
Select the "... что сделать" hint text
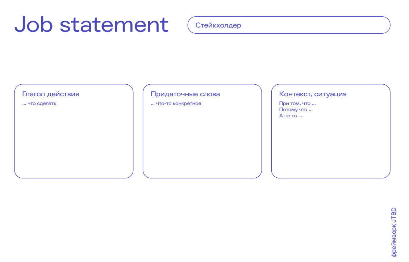click(39, 103)
